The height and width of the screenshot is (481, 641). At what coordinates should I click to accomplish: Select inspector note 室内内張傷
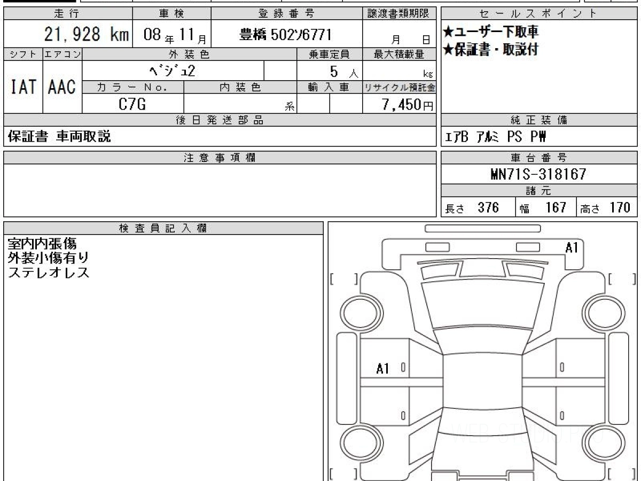click(x=42, y=245)
